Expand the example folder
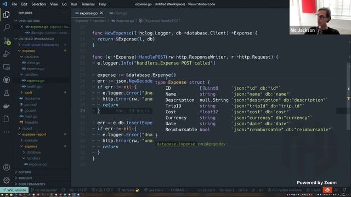 (31, 140)
